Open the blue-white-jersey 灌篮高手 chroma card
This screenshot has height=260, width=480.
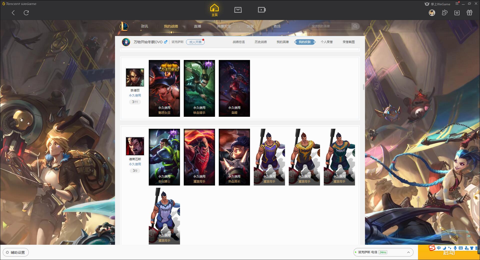click(164, 216)
